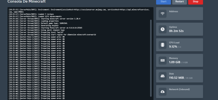Click log line 'Starting Minecraft server on 0.0.0.0:25565'
The height and width of the screenshot is (100, 218).
45,28
